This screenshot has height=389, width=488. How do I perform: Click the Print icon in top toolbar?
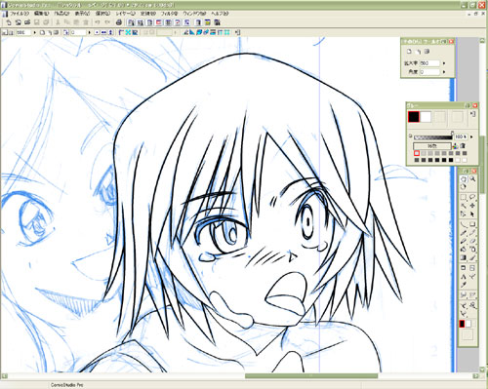119,22
